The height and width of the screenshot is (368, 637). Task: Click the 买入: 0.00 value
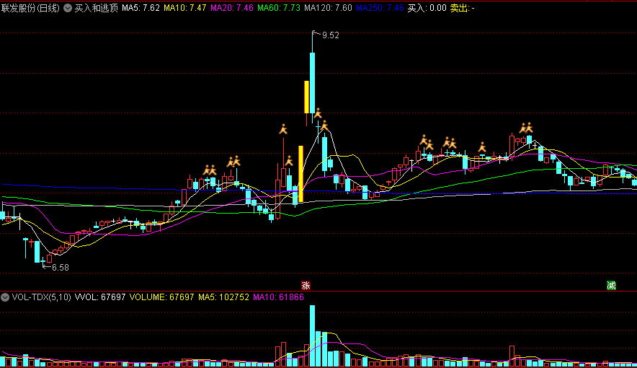(x=427, y=8)
